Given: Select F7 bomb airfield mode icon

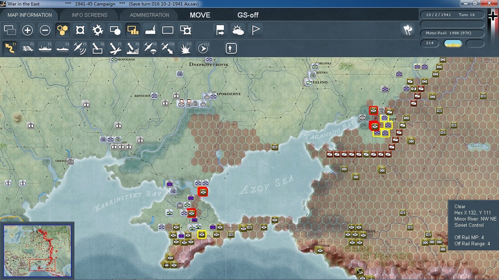Looking at the screenshot, I should click(115, 48).
